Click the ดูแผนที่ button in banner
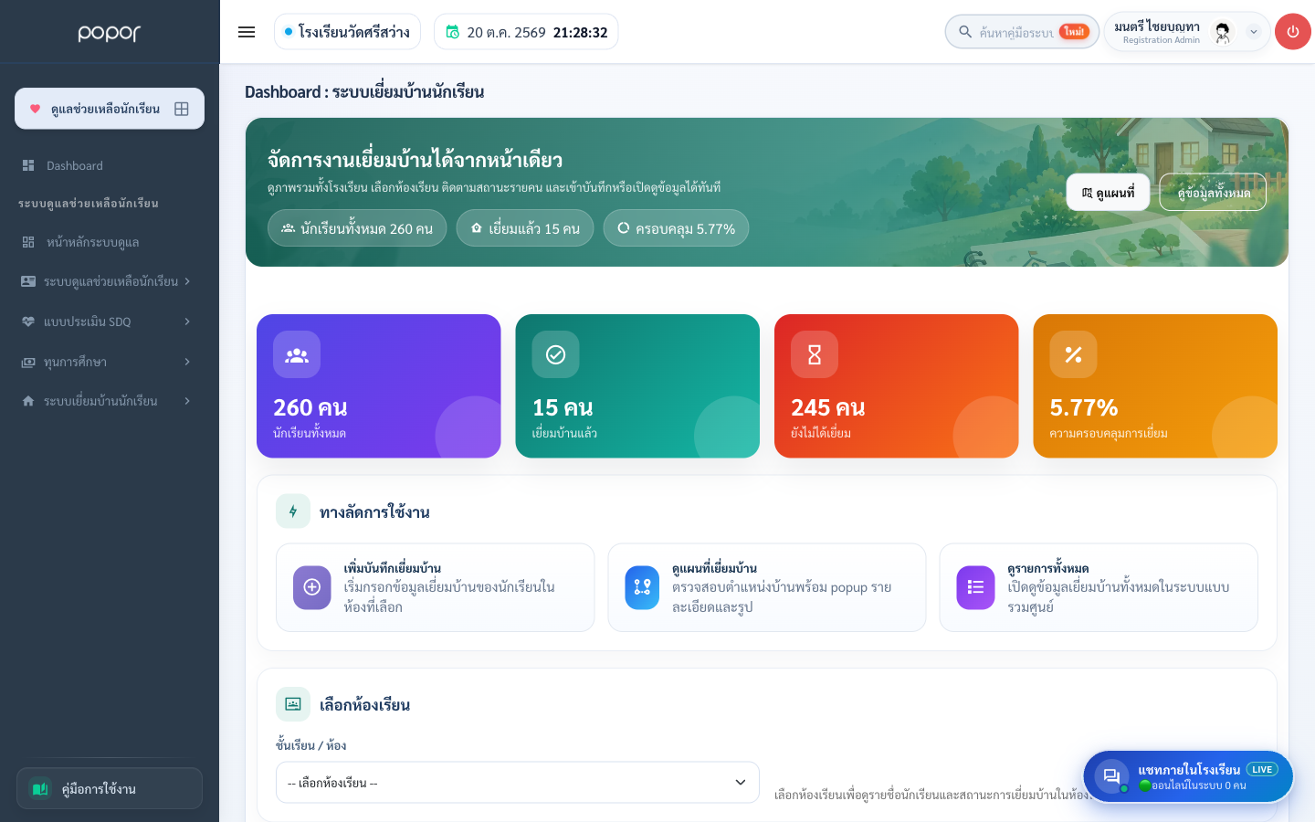 click(x=1108, y=193)
